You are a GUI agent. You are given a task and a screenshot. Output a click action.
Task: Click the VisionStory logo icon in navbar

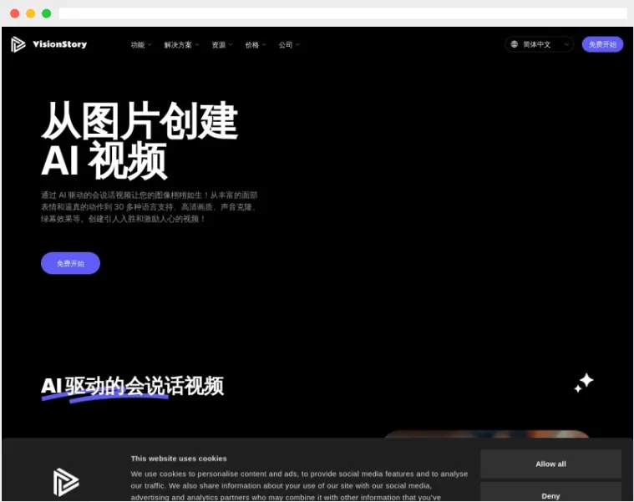click(x=18, y=44)
